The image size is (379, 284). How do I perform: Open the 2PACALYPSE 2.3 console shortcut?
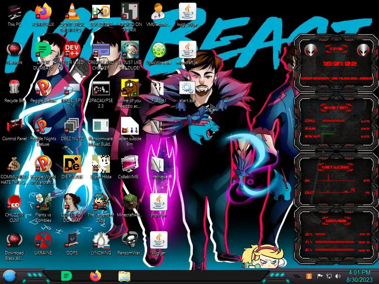[x=101, y=88]
